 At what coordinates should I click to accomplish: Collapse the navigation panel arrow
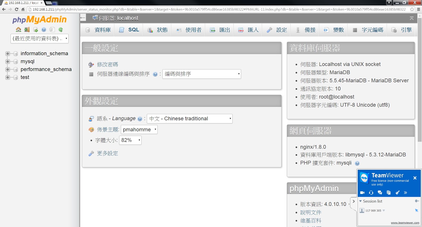point(83,18)
